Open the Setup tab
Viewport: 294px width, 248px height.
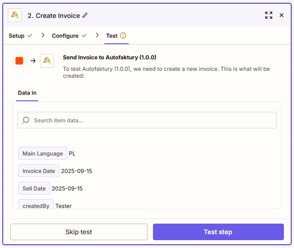17,36
